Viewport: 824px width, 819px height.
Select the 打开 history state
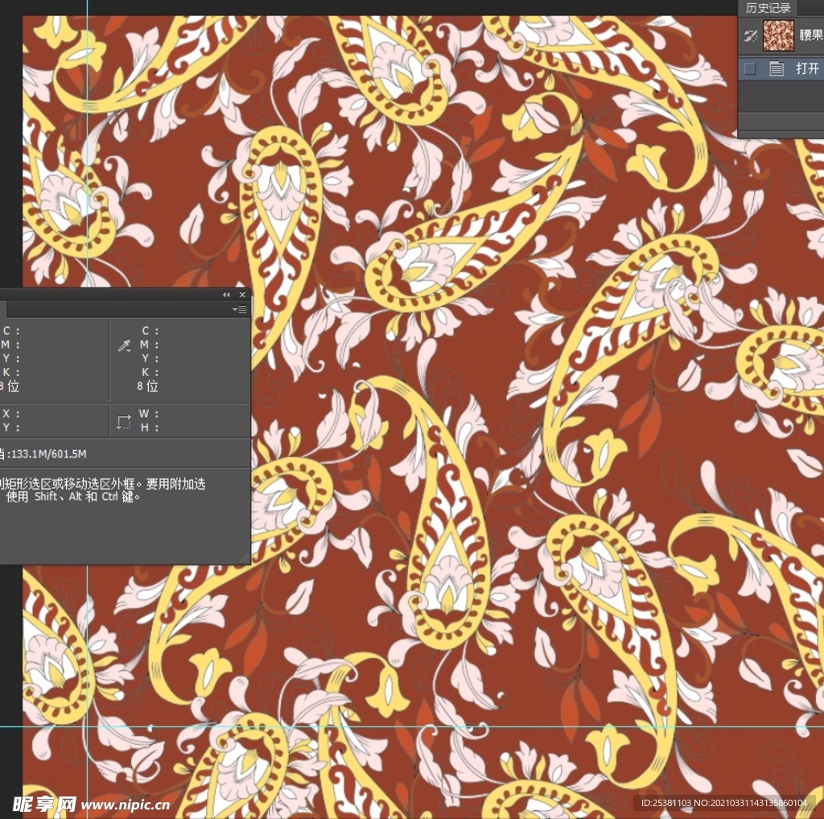tap(807, 69)
